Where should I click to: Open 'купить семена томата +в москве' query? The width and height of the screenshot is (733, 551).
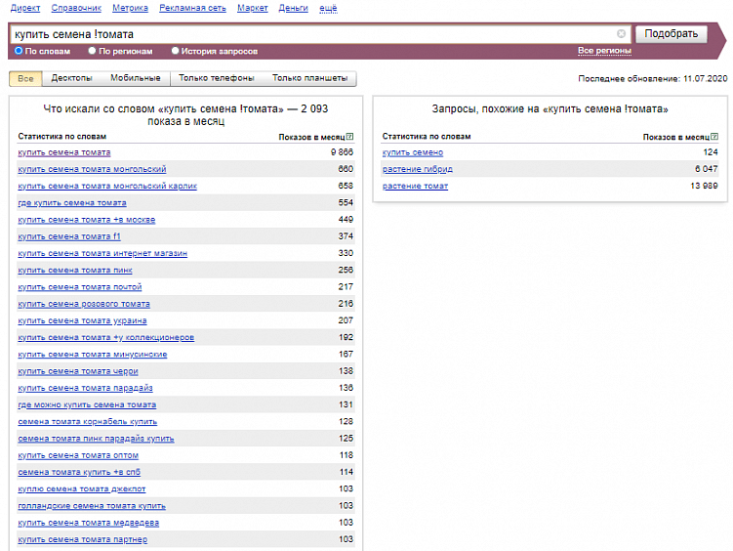pos(87,220)
